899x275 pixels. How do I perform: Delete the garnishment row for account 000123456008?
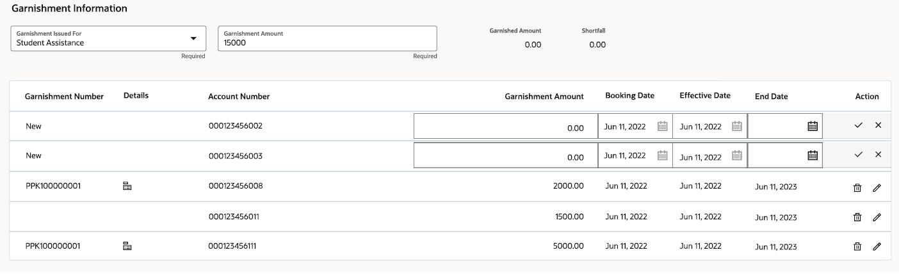(857, 187)
